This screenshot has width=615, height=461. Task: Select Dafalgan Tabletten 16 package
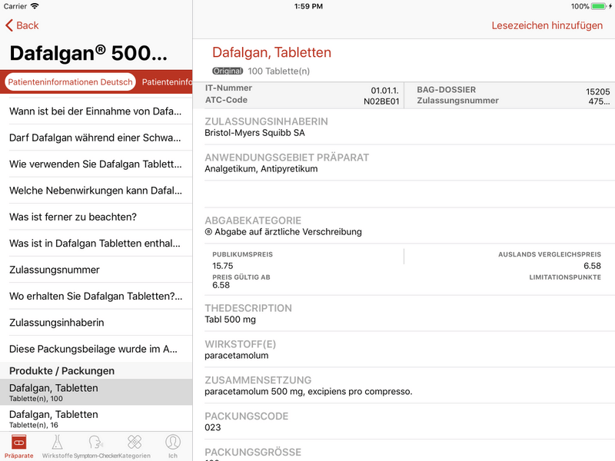coord(95,418)
